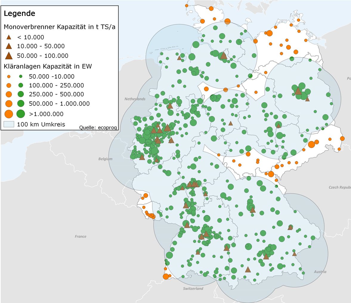Image resolution: width=351 pixels, height=303 pixels.
Task: Click the large brown triangle near Berlin
Action: (298, 91)
